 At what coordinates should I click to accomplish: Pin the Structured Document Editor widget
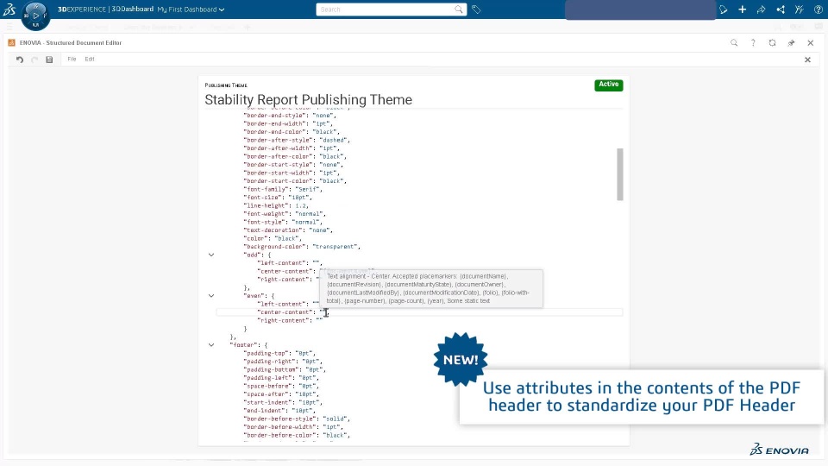tap(791, 43)
